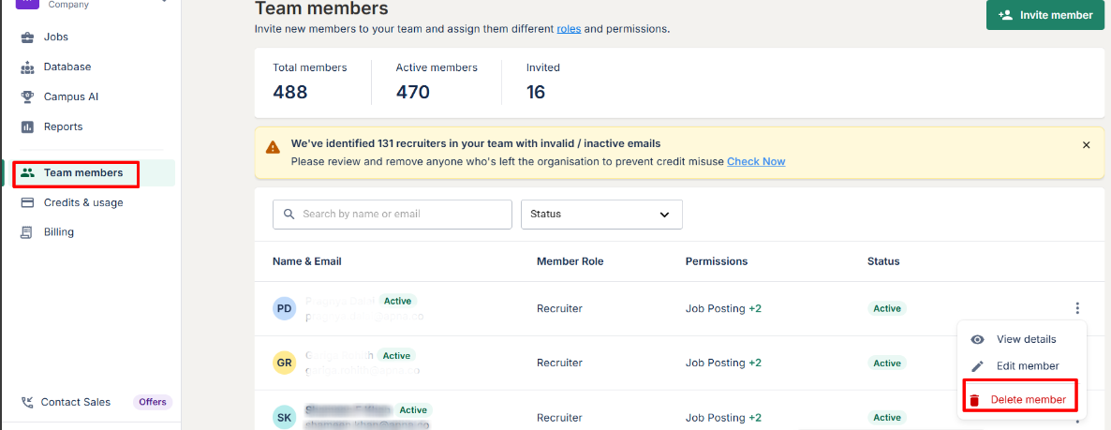This screenshot has height=430, width=1111.
Task: Select View details from context menu
Action: [x=1026, y=339]
